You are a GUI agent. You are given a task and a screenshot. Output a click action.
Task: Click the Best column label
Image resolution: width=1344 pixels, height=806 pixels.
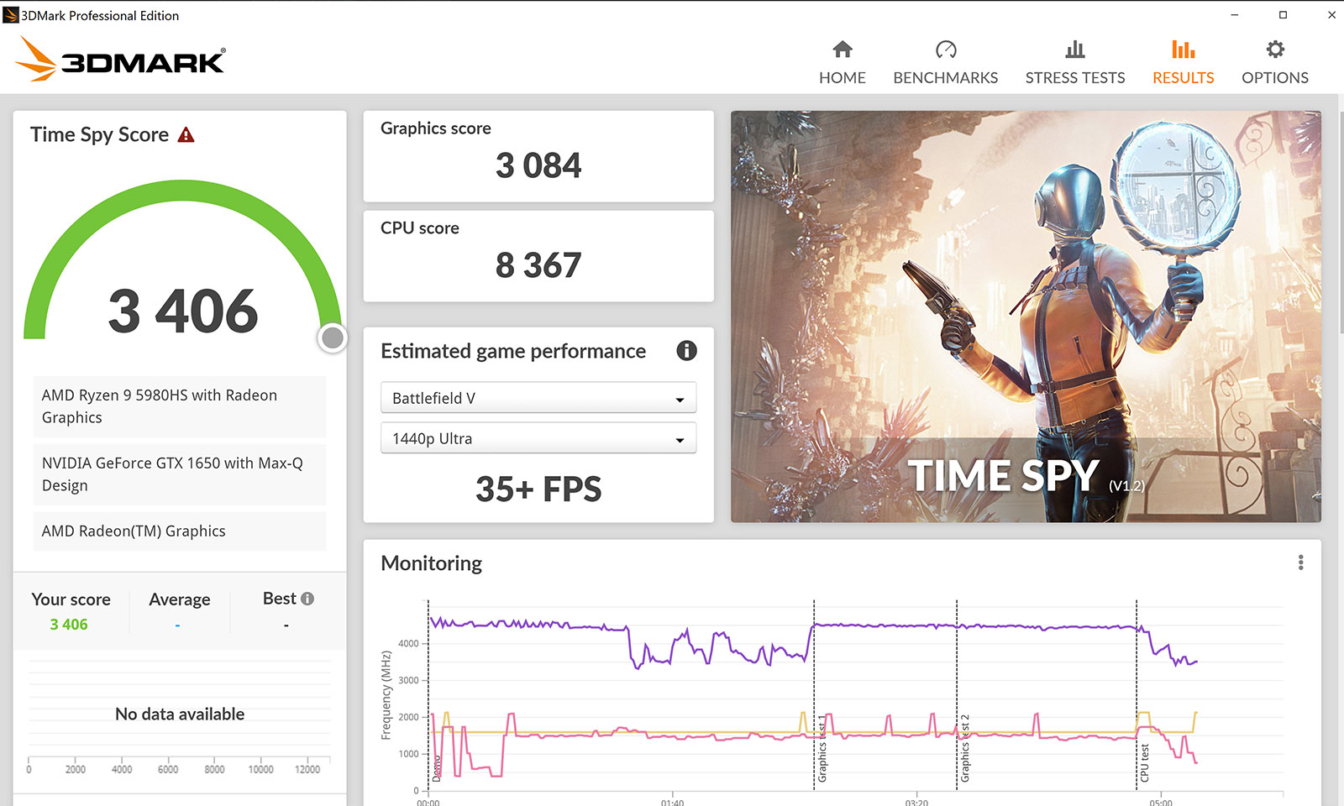tap(280, 599)
